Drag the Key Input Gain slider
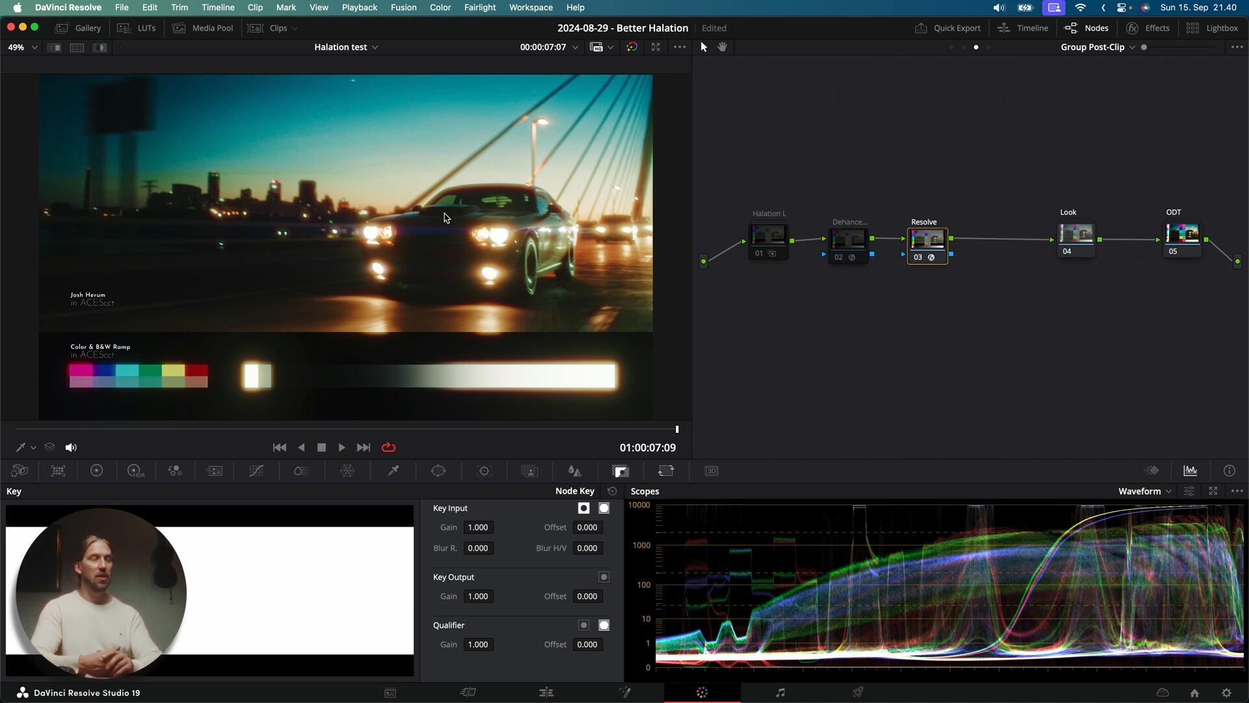Viewport: 1249px width, 703px height. pos(479,527)
